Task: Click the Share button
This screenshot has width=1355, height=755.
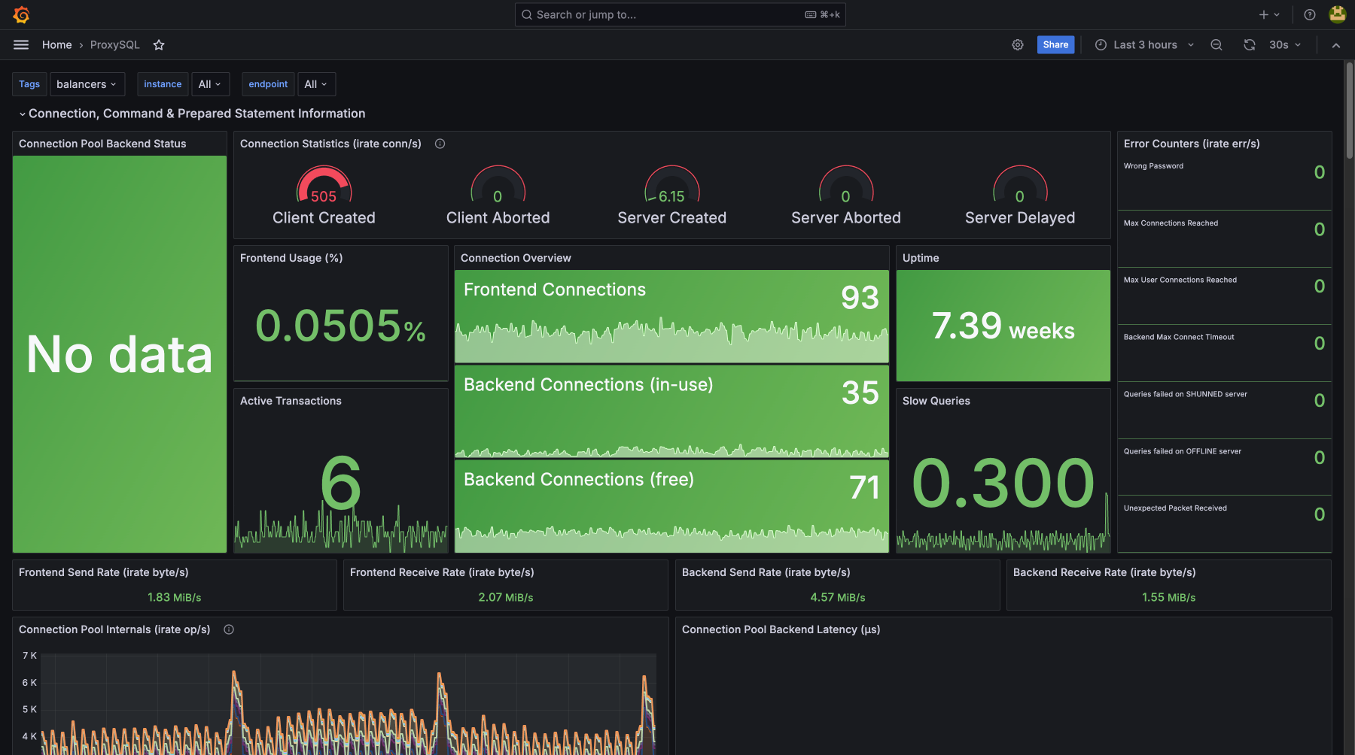Action: (x=1055, y=45)
